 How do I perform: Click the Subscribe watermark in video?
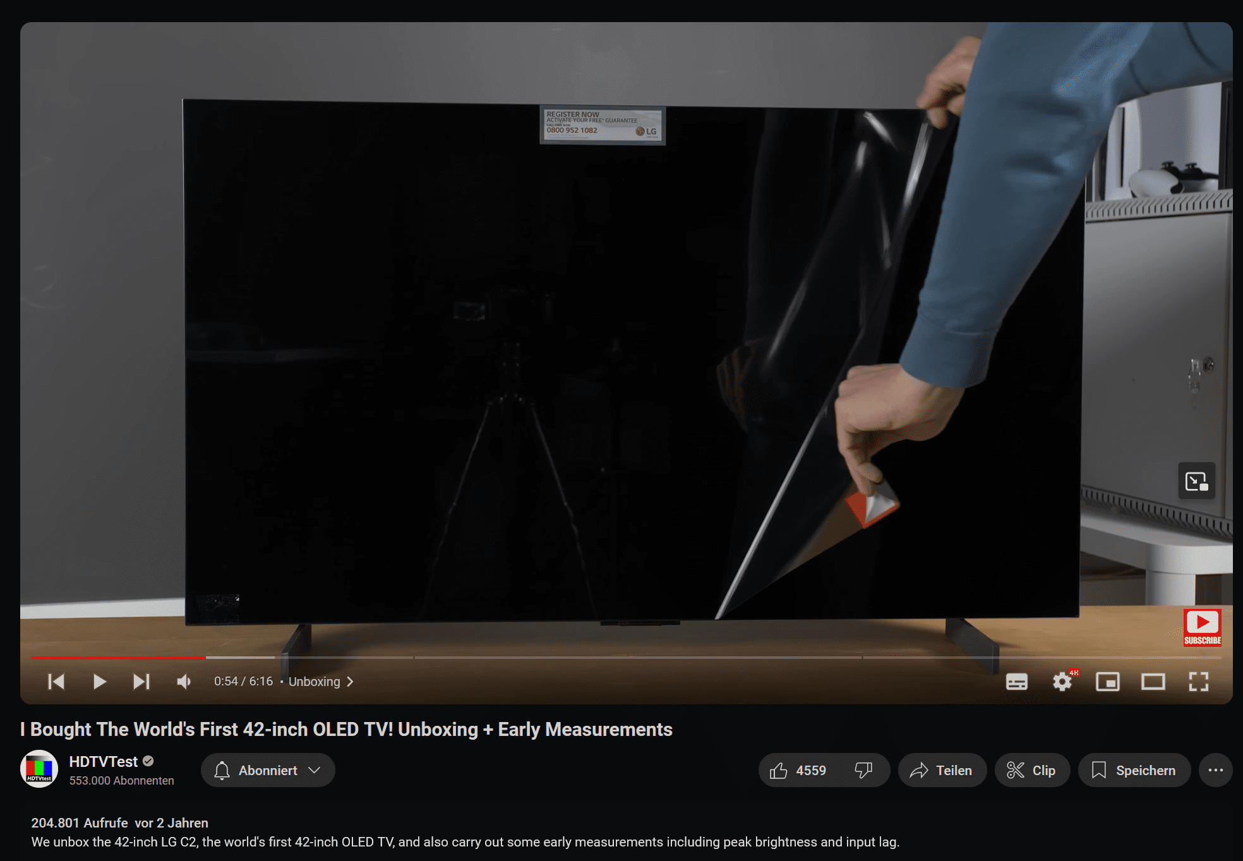click(1203, 627)
